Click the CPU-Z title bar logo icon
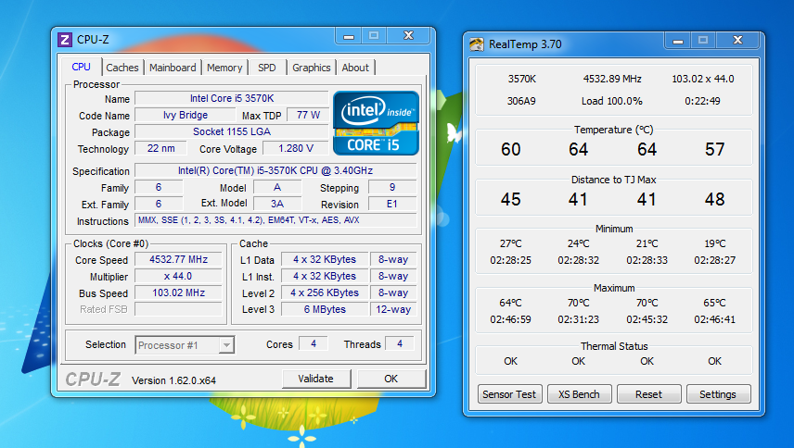794x448 pixels. coord(65,40)
